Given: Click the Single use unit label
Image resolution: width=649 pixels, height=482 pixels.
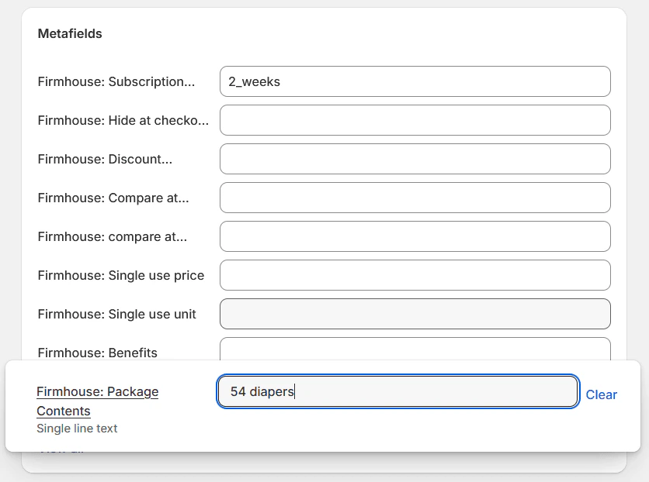Looking at the screenshot, I should point(117,314).
